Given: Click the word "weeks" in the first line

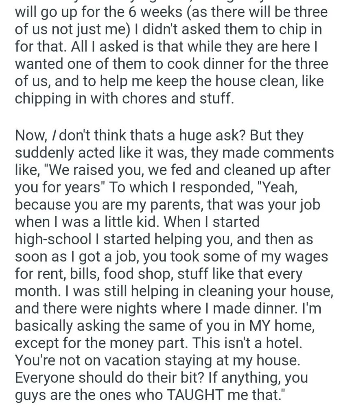Looking at the screenshot, I should coord(134,11).
